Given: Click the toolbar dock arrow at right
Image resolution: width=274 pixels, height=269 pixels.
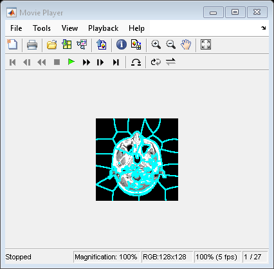Looking at the screenshot, I should click(x=264, y=28).
